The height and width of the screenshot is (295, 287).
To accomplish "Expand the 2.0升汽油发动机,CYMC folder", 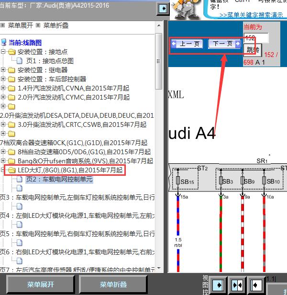I will (x=3, y=97).
